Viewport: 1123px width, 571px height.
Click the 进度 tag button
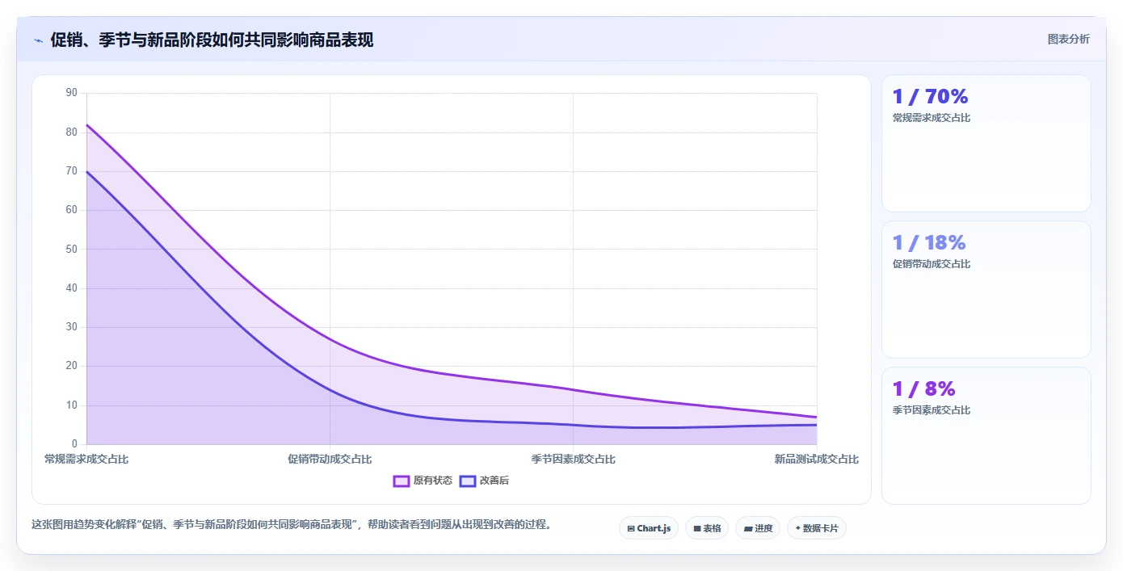click(x=758, y=528)
